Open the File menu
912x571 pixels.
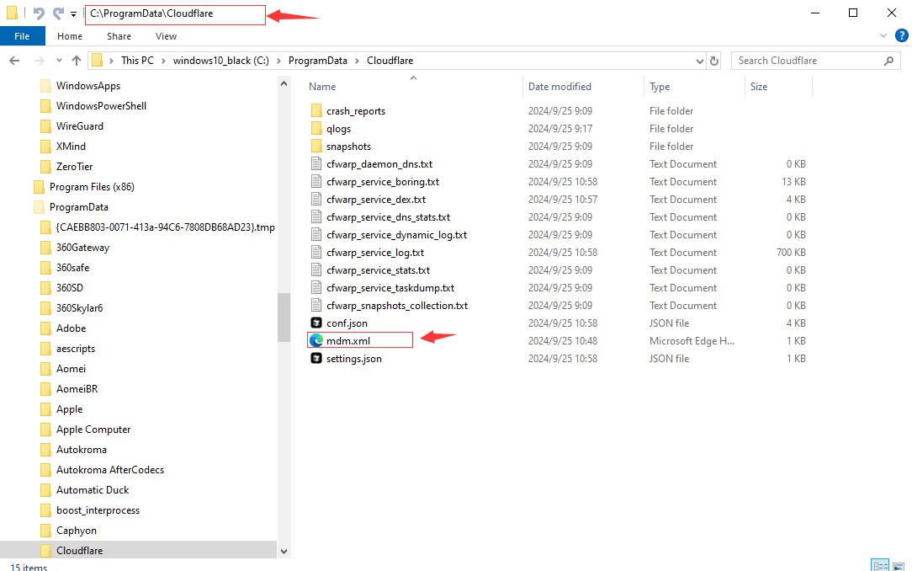pyautogui.click(x=23, y=36)
